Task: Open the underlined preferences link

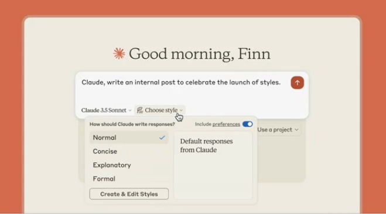Action: [226, 124]
